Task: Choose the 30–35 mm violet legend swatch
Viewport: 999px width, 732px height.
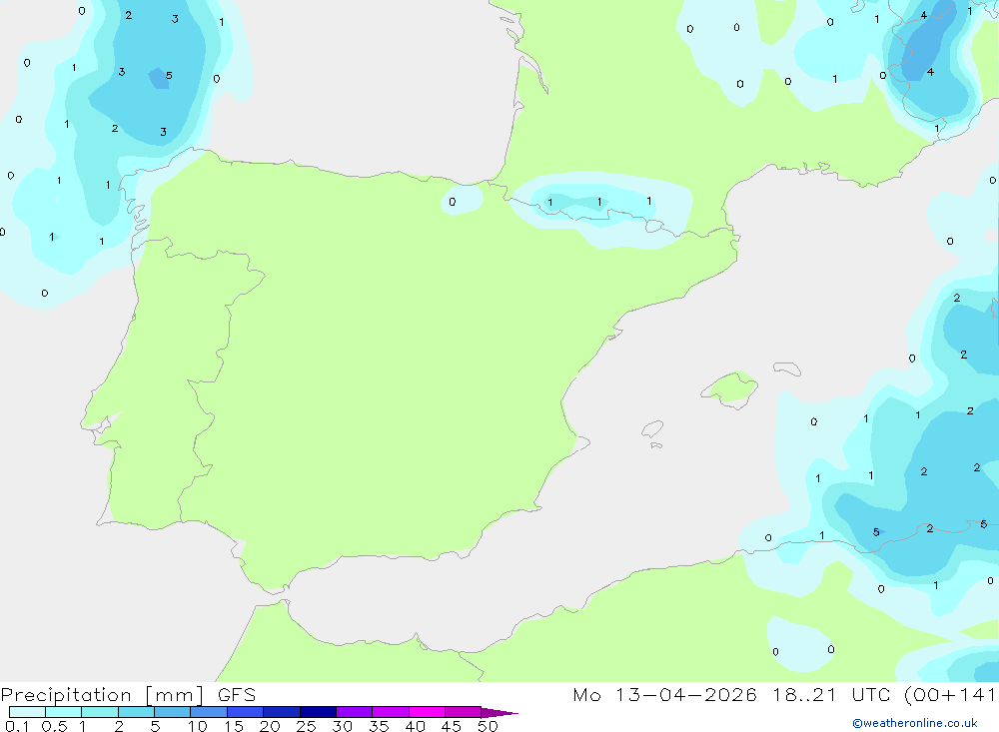Action: pos(355,712)
